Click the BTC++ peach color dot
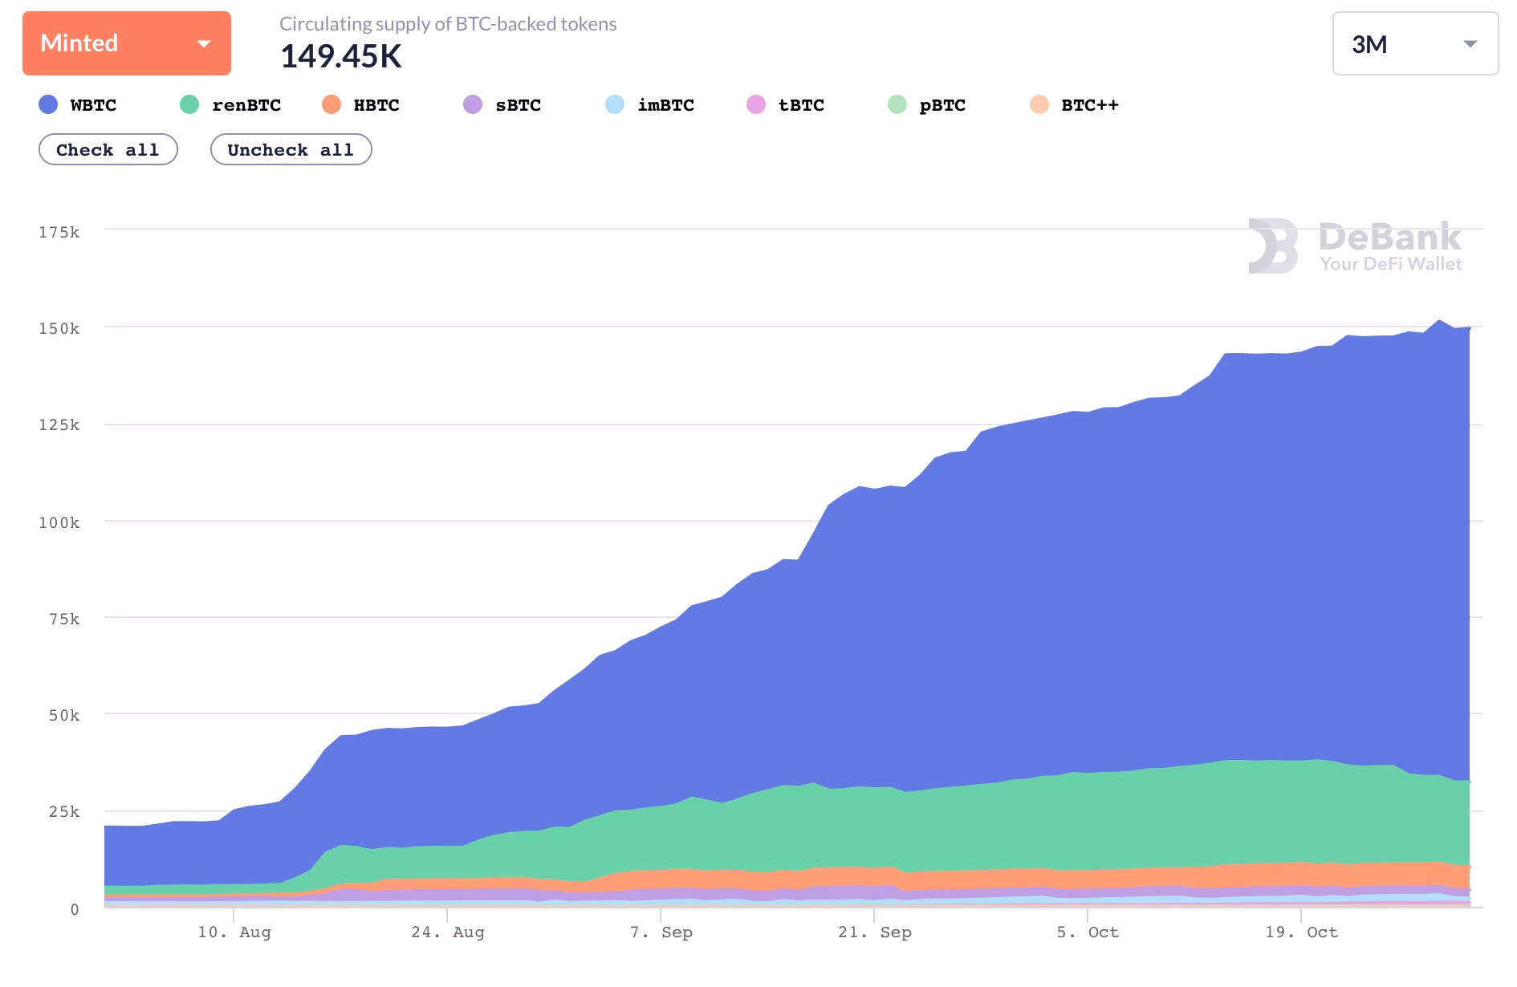The width and height of the screenshot is (1517, 987). pyautogui.click(x=1039, y=104)
